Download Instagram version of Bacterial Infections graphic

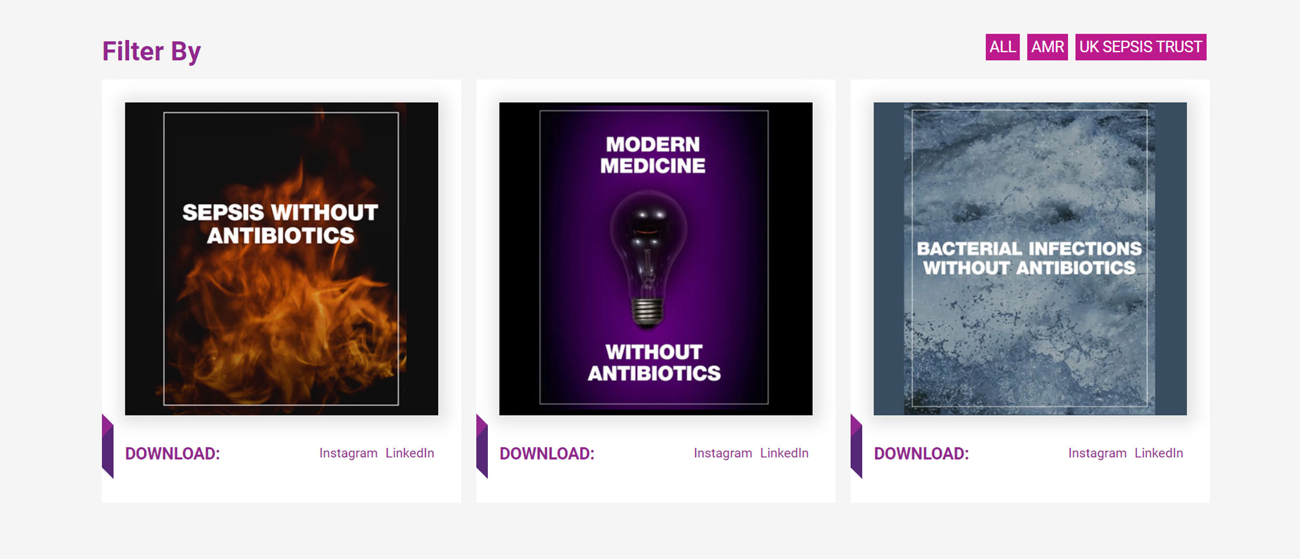[1097, 453]
